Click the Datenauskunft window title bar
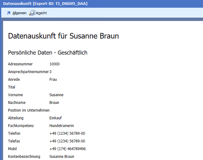The height and width of the screenshot is (160, 203). pyautogui.click(x=93, y=3)
